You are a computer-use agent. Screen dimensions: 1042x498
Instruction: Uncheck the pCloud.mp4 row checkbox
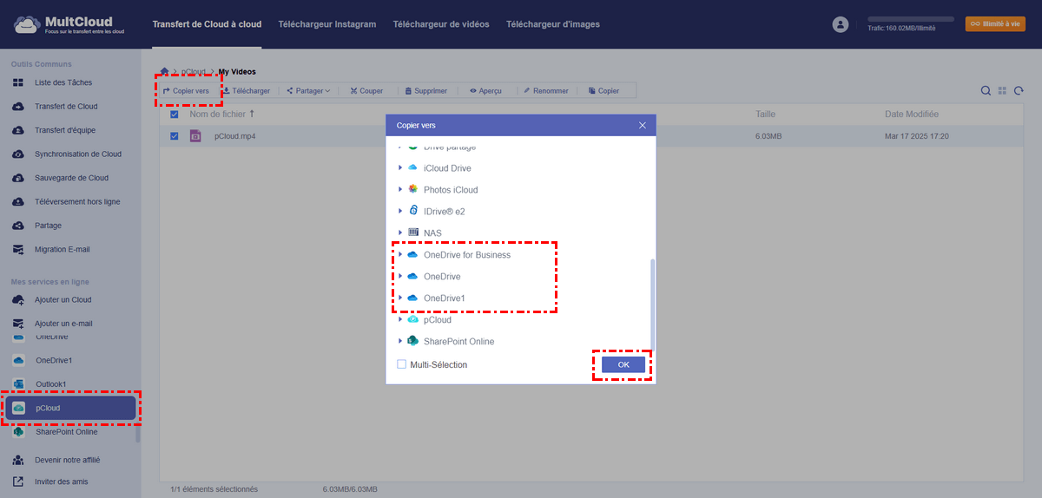click(x=175, y=136)
